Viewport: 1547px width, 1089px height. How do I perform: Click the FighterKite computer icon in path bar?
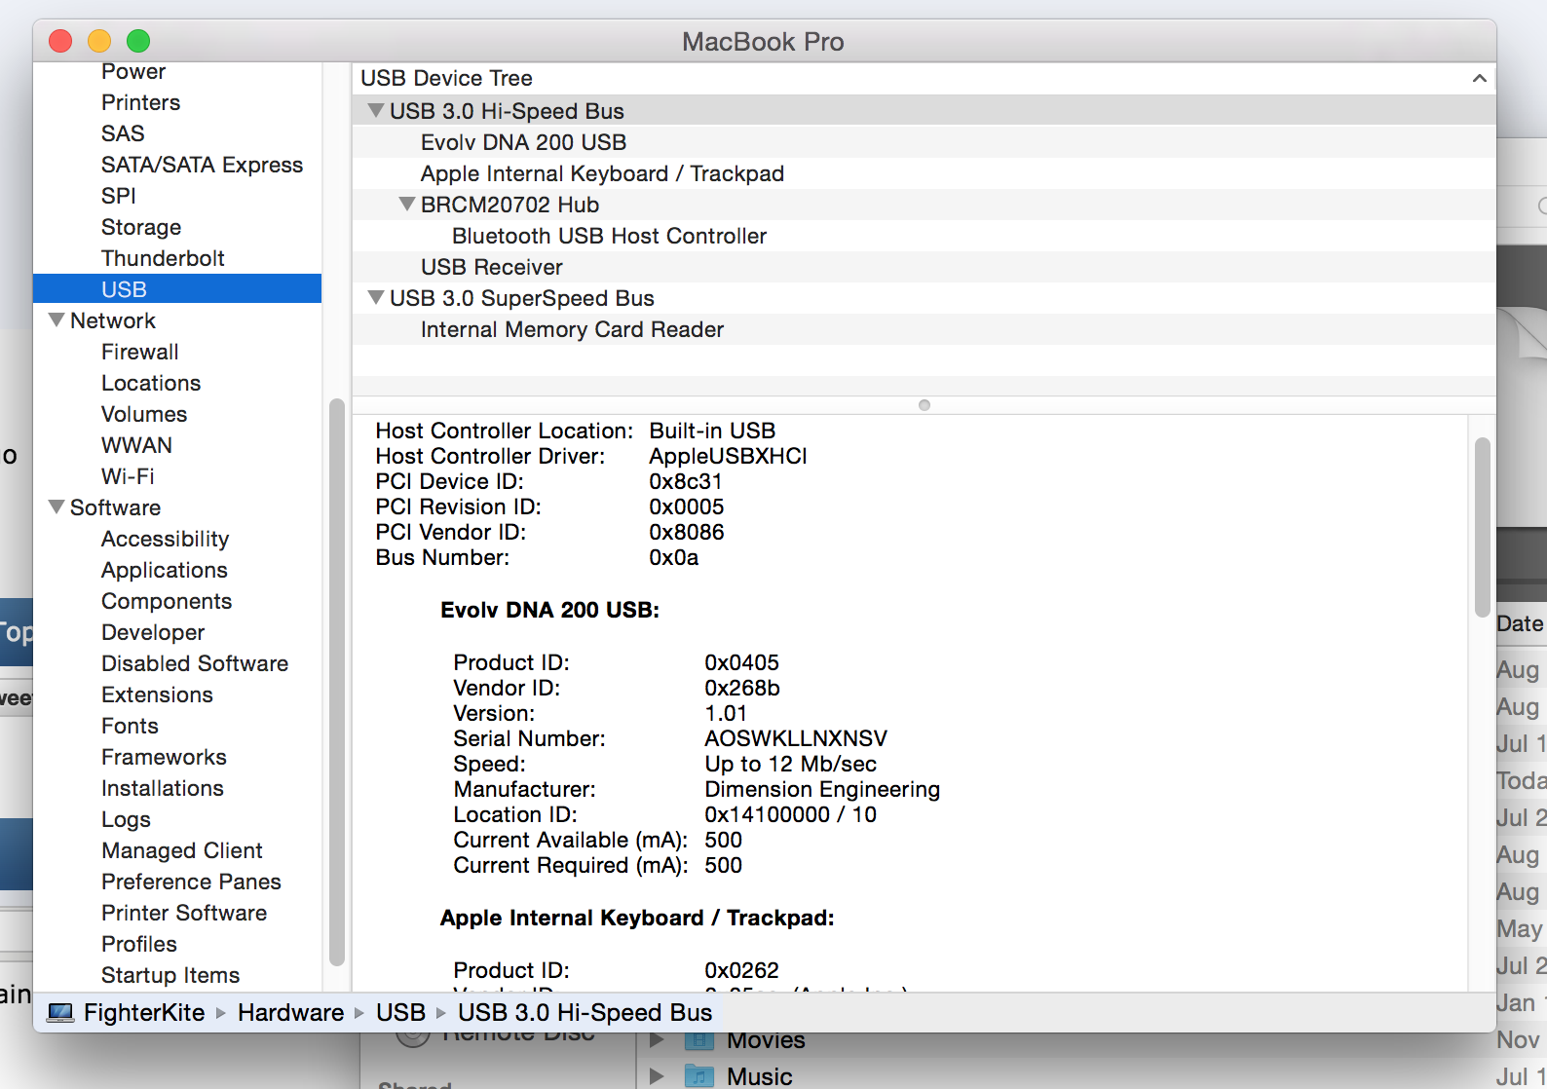[60, 1013]
